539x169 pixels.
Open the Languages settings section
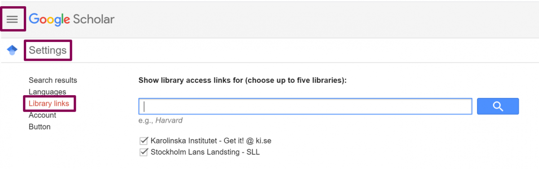47,92
